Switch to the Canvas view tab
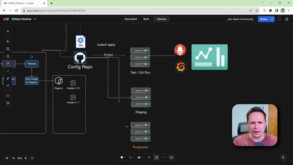This screenshot has width=293, height=165. (x=162, y=19)
